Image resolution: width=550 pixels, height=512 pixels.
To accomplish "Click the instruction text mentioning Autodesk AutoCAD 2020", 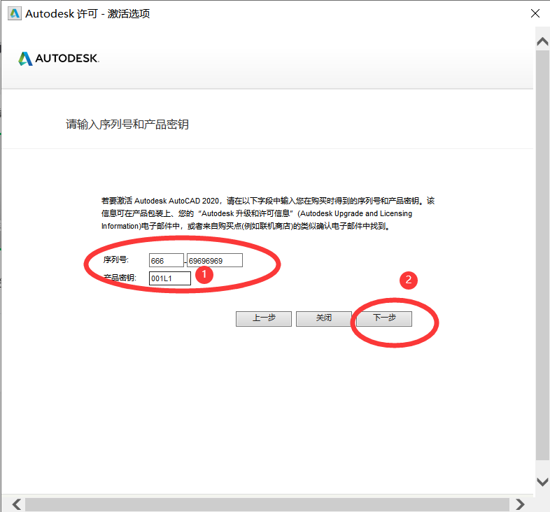I will click(x=268, y=213).
